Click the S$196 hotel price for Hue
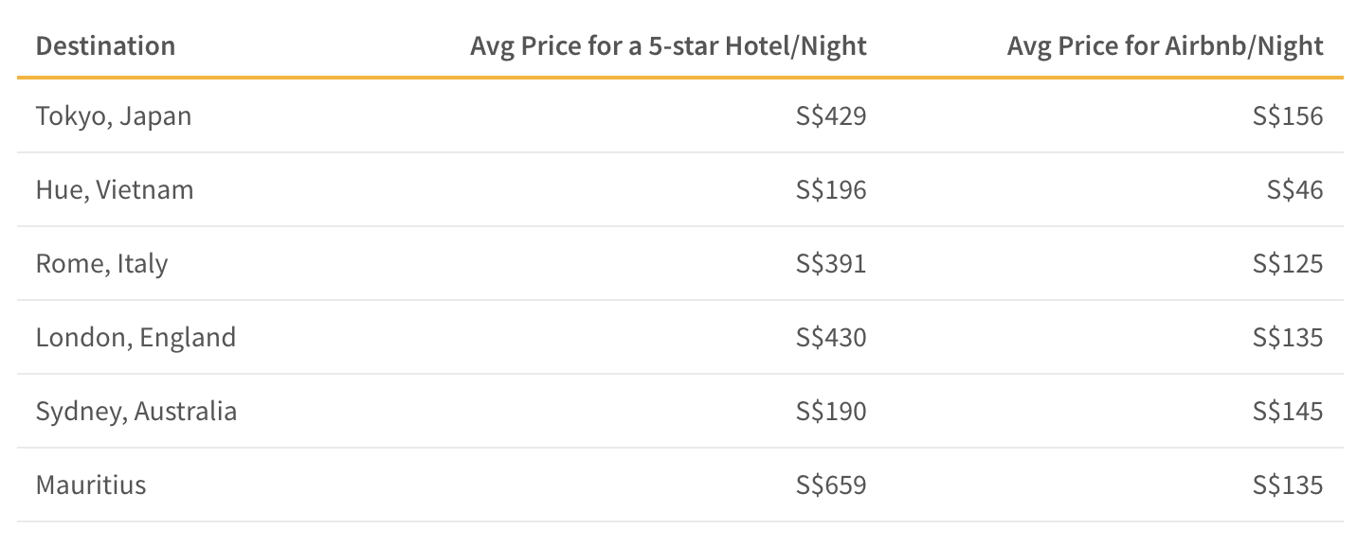1357x547 pixels. [831, 190]
